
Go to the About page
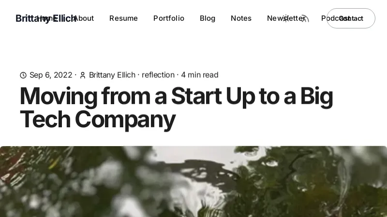click(84, 18)
